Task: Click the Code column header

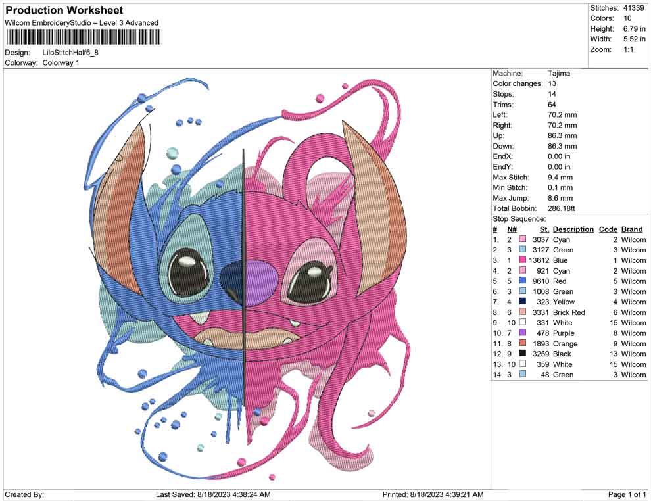Action: tap(608, 229)
